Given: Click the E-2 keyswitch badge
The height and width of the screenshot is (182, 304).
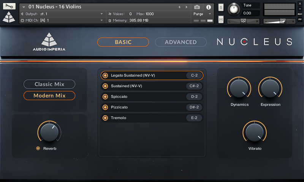Looking at the screenshot, I should [194, 118].
